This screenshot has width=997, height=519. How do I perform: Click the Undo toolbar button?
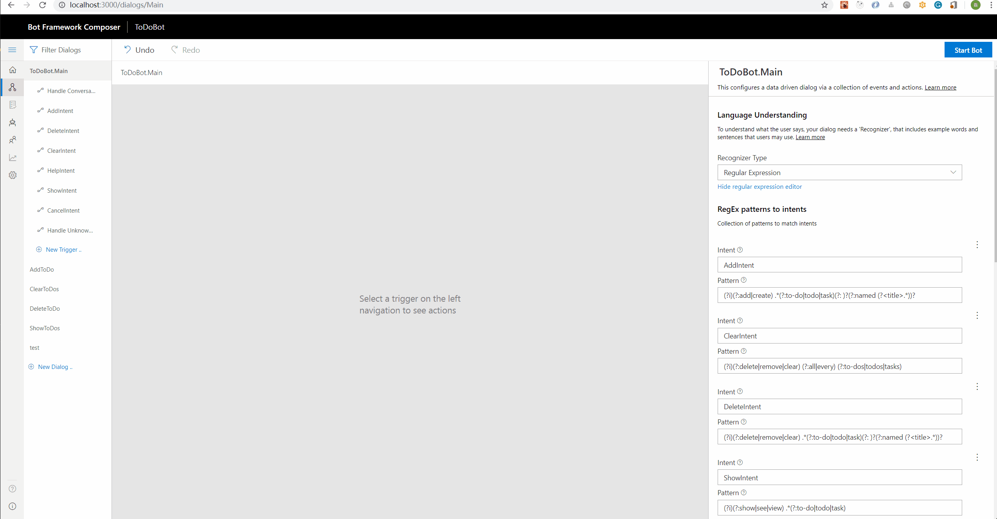pyautogui.click(x=139, y=50)
